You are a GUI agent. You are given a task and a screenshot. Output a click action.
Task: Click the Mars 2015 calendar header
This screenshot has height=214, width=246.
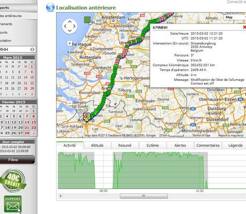point(17,57)
